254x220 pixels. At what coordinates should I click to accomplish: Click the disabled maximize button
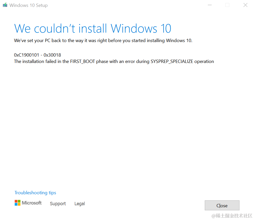[x=227, y=5]
